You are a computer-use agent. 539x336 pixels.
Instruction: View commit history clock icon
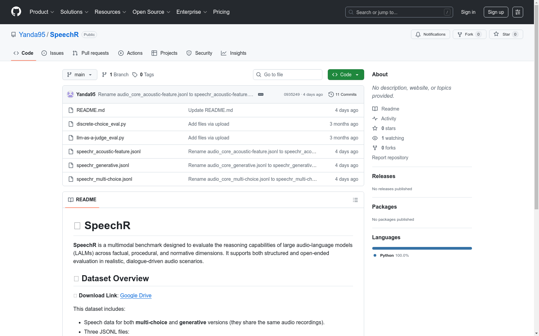(x=331, y=94)
